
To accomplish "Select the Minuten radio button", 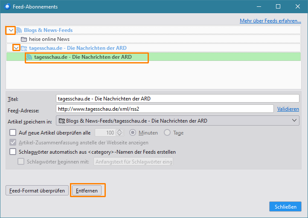I will 133,133.
